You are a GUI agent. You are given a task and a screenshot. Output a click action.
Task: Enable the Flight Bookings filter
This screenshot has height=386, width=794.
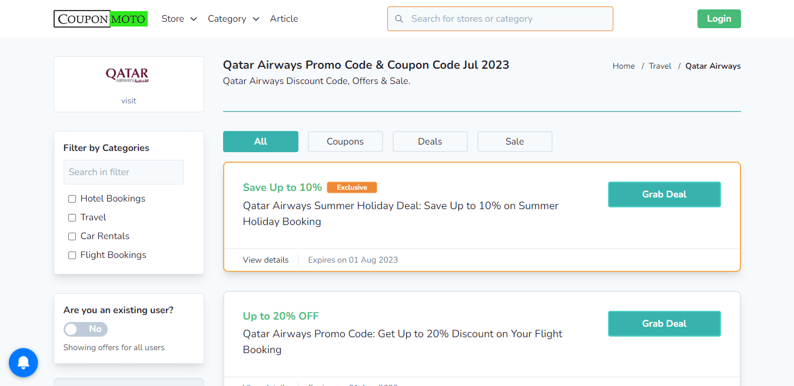click(x=72, y=255)
